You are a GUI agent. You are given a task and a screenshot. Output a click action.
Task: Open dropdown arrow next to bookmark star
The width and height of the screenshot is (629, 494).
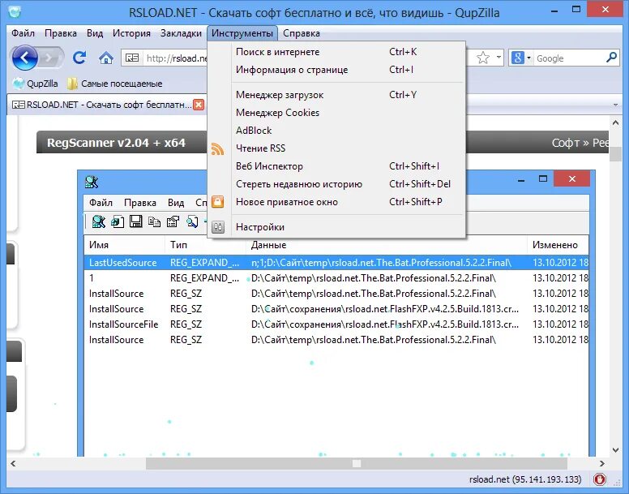click(x=498, y=58)
